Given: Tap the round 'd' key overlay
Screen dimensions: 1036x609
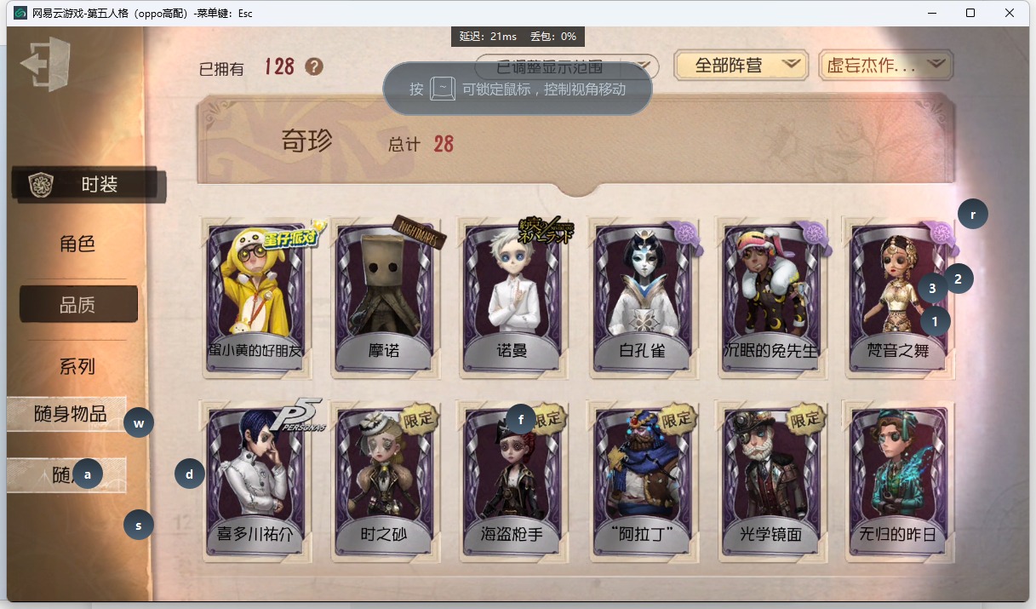Looking at the screenshot, I should [x=190, y=474].
